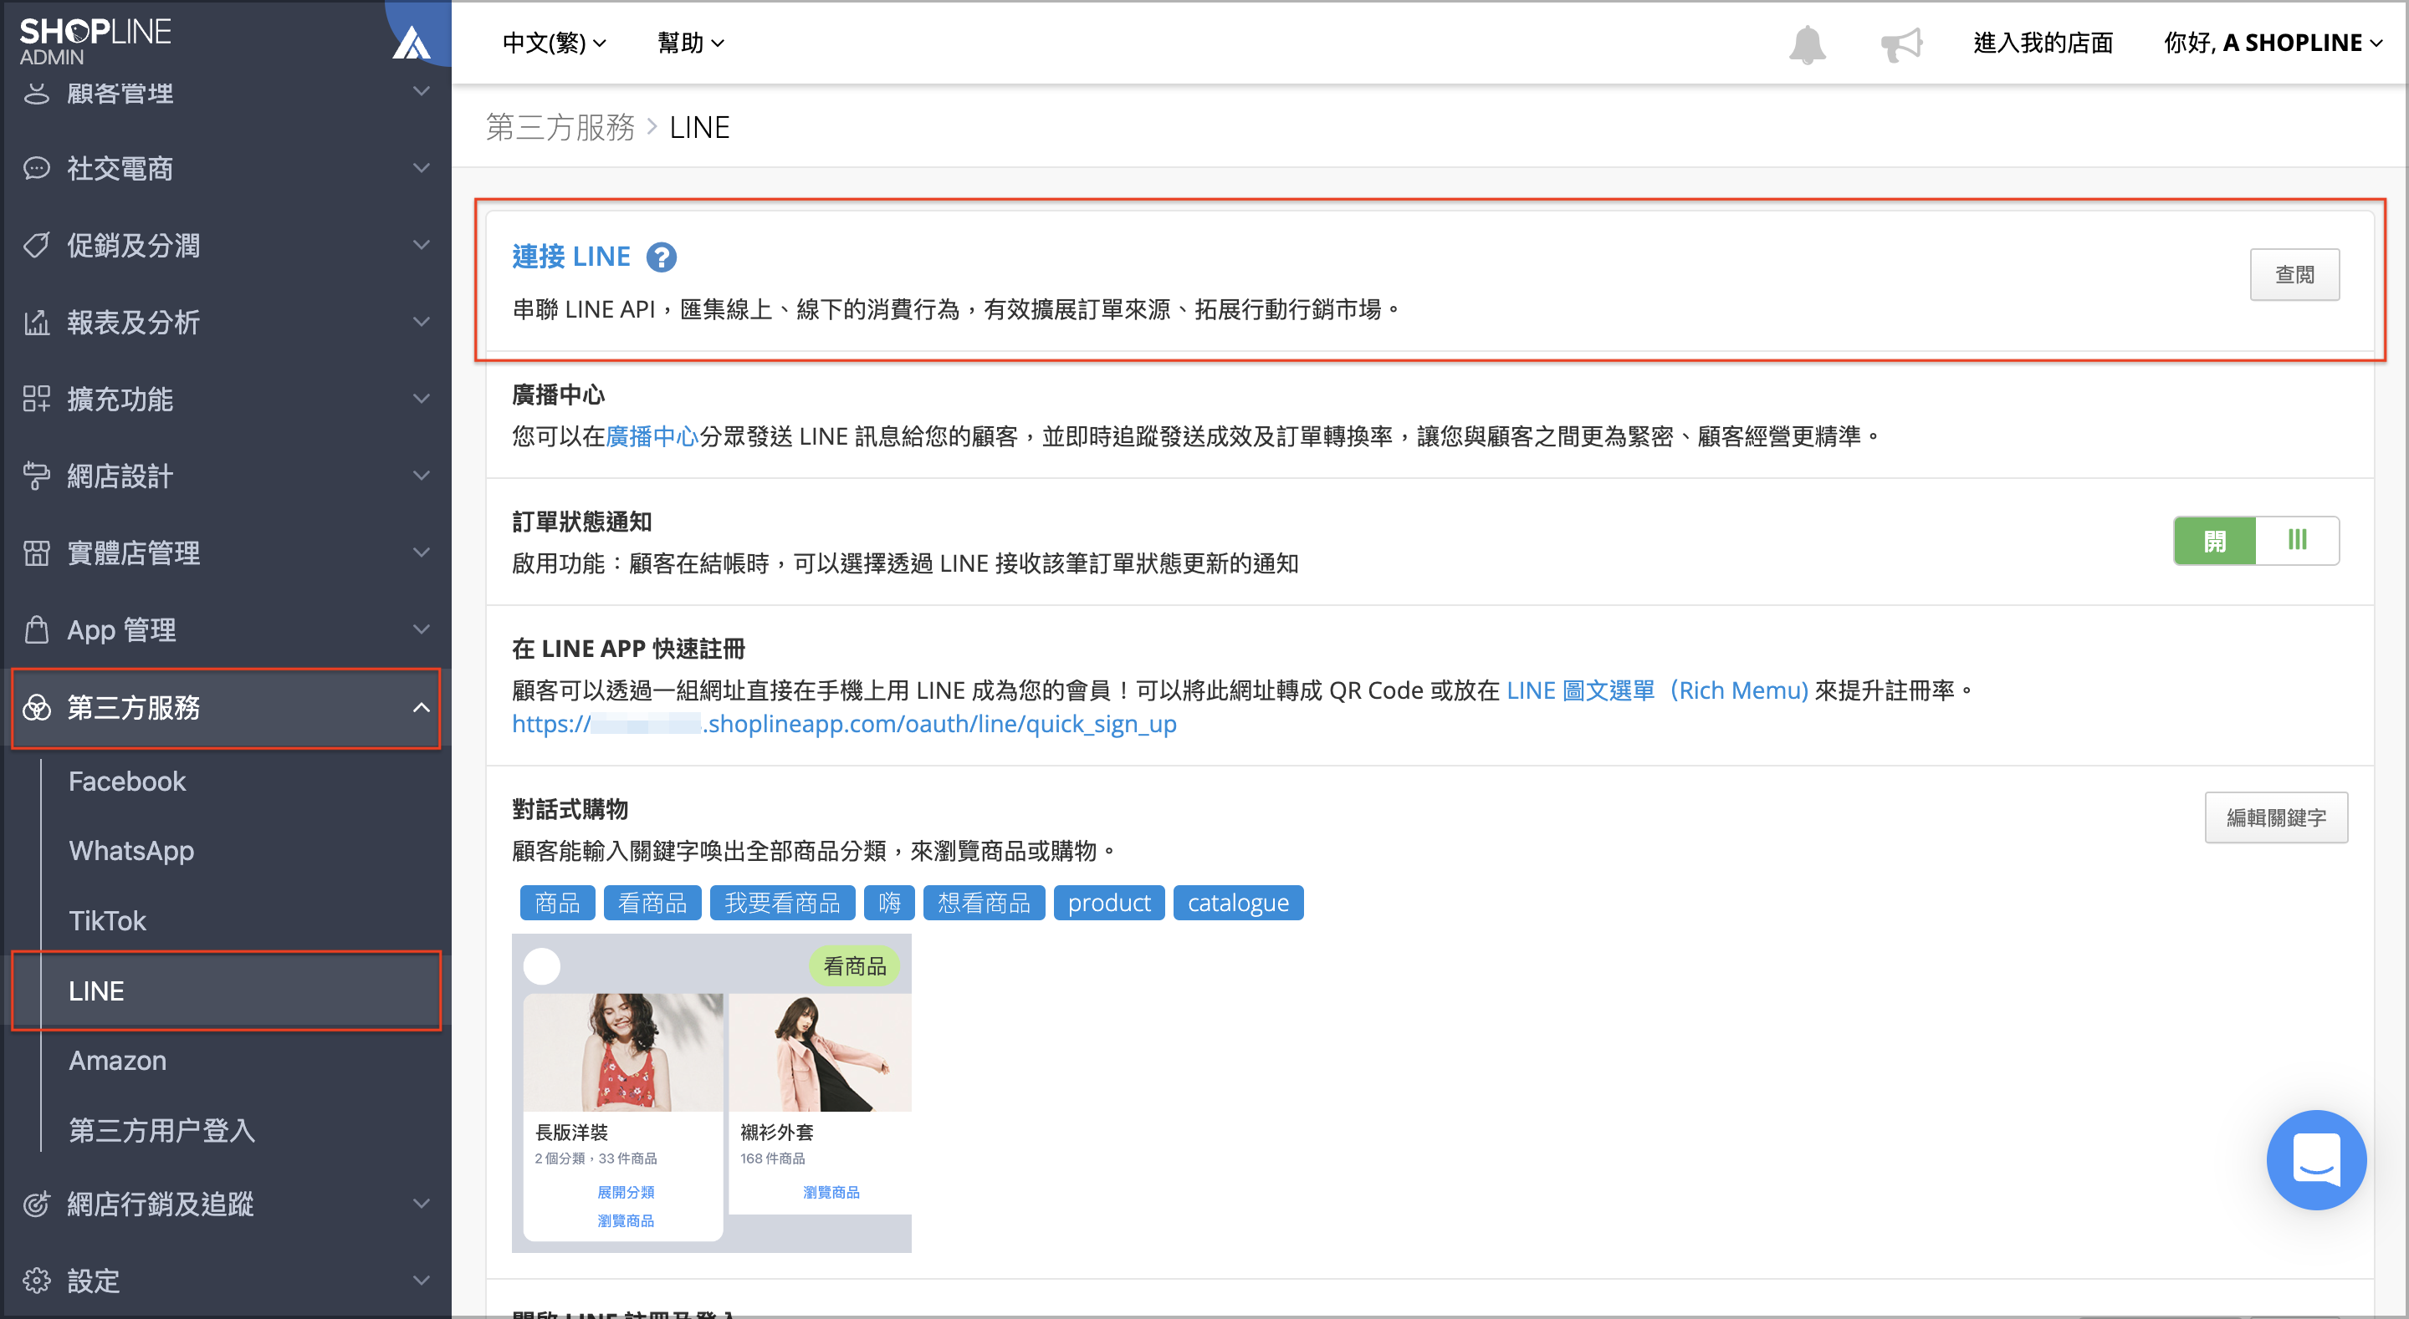2409x1319 pixels.
Task: Click the triangular logo badge atop sidebar
Action: 412,41
